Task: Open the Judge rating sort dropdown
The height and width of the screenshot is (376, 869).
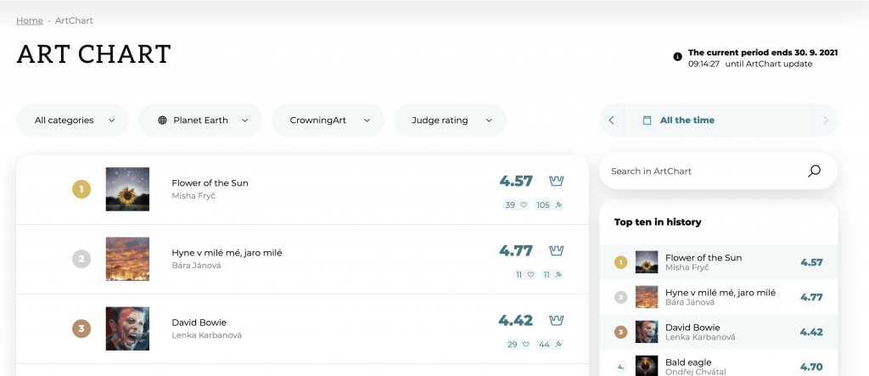Action: 450,121
